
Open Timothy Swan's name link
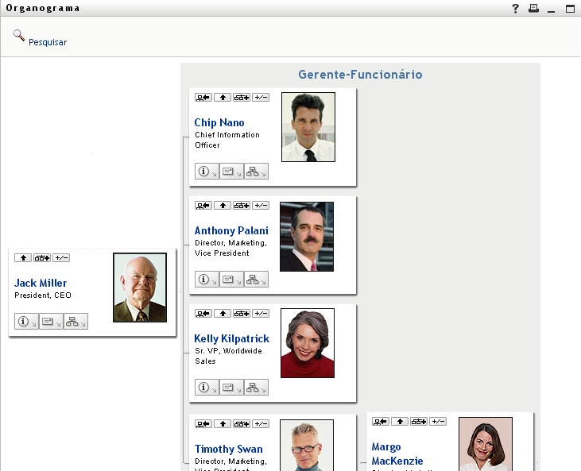pyautogui.click(x=229, y=449)
